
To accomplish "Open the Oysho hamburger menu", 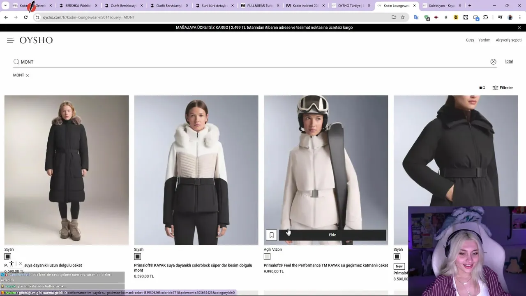I will [x=10, y=40].
